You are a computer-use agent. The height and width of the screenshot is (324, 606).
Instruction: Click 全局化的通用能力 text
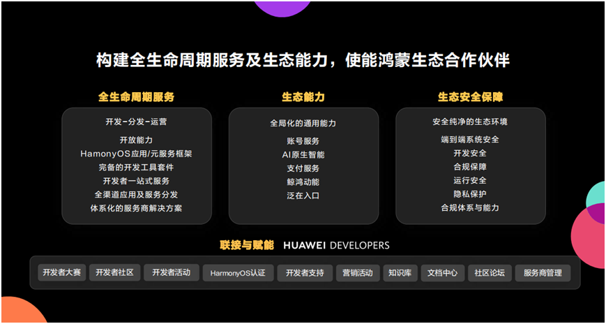tap(303, 124)
